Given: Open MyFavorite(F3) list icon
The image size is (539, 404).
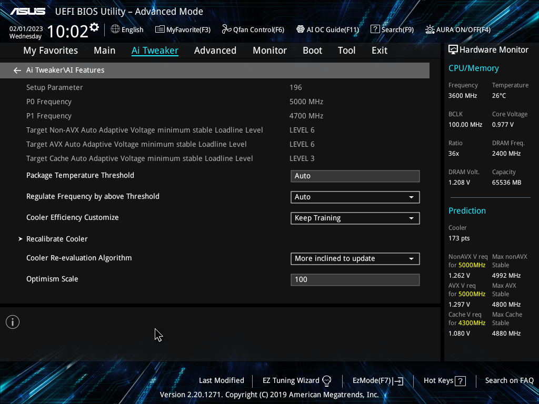Looking at the screenshot, I should pos(159,29).
